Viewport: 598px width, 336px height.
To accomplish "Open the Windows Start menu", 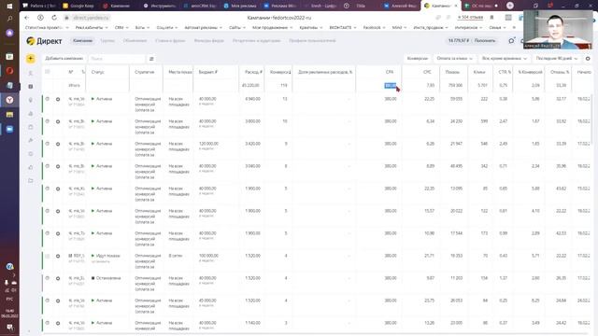I will 9,6.
